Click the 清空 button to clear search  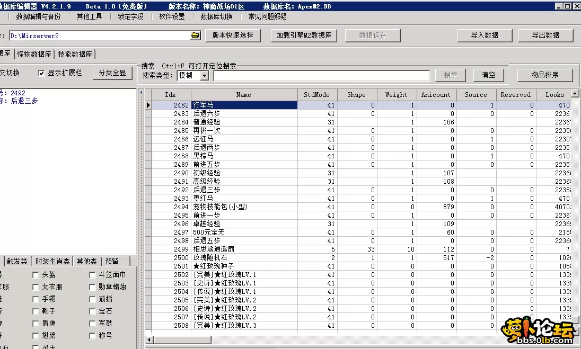tap(488, 75)
